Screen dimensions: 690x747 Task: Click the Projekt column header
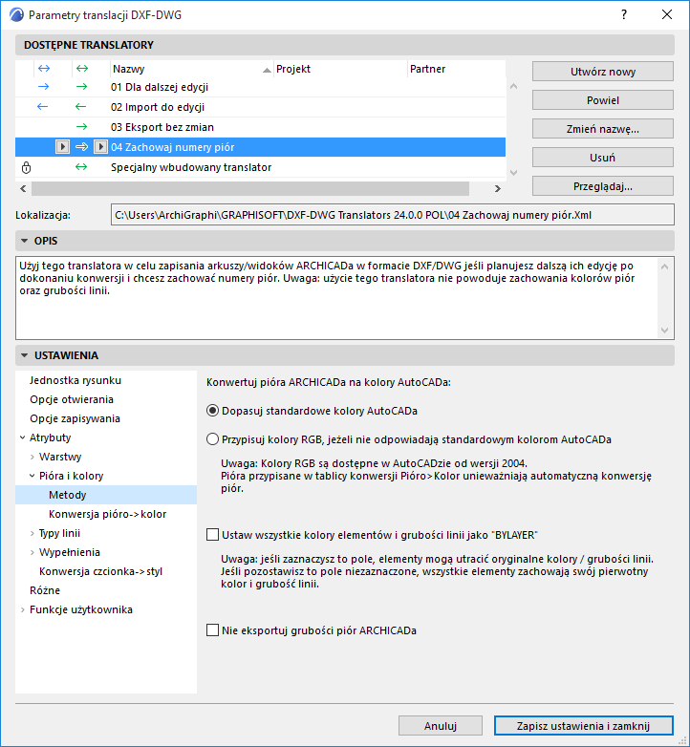tap(340, 69)
